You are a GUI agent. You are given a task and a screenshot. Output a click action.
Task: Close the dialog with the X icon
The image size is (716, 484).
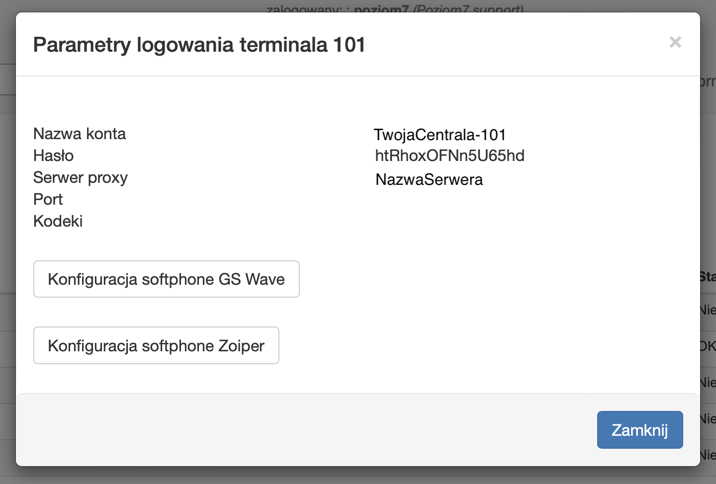tap(675, 42)
